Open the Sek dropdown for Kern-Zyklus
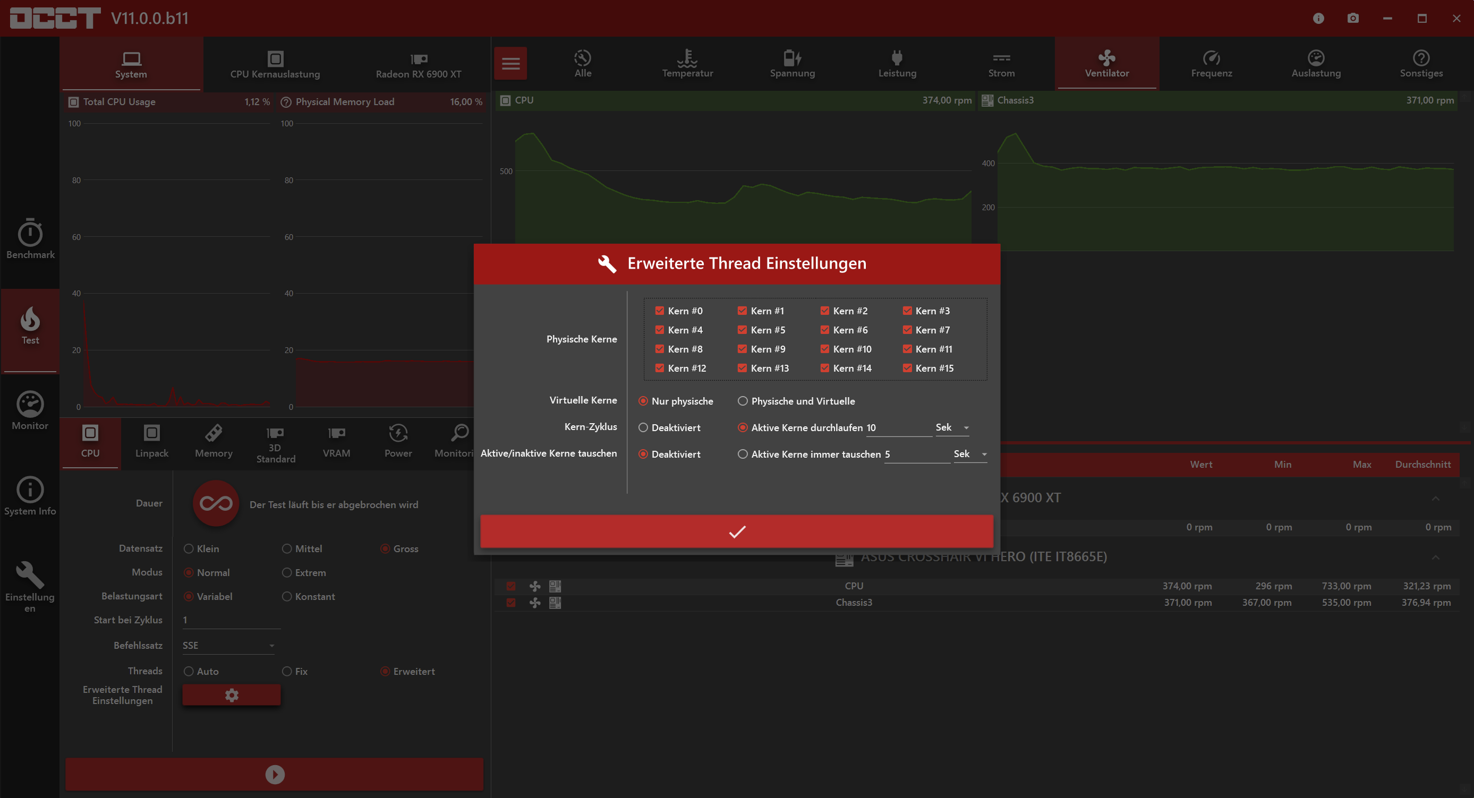 pos(953,428)
